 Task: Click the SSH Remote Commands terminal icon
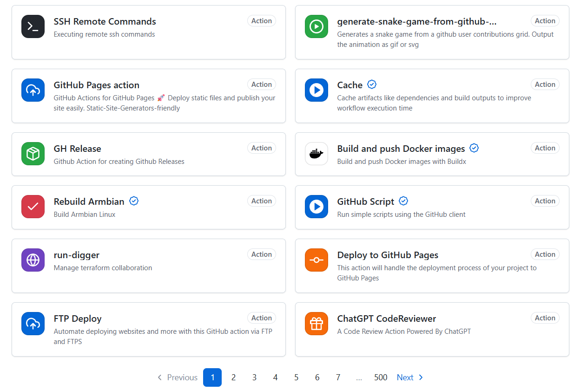(x=33, y=26)
